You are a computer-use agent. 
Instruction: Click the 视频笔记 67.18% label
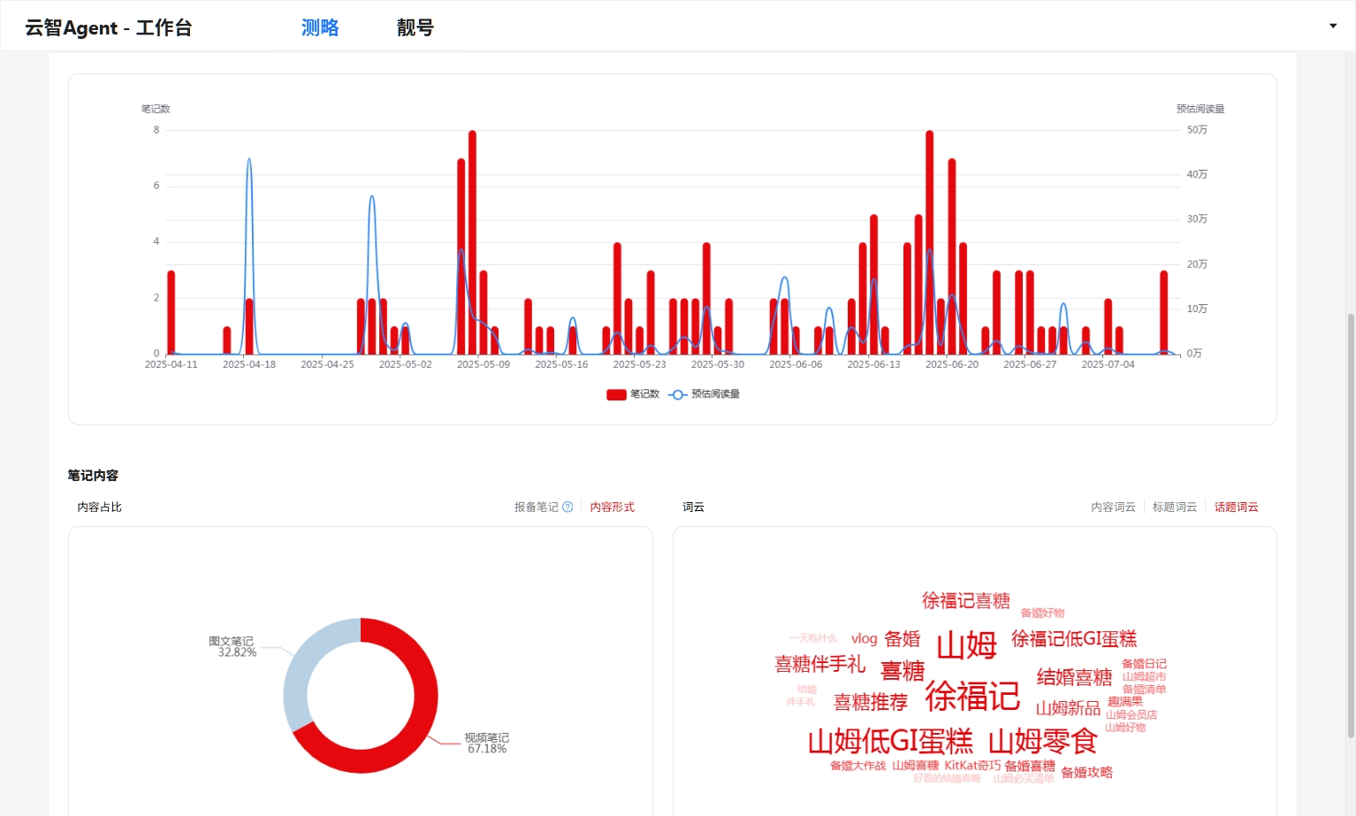pyautogui.click(x=487, y=743)
